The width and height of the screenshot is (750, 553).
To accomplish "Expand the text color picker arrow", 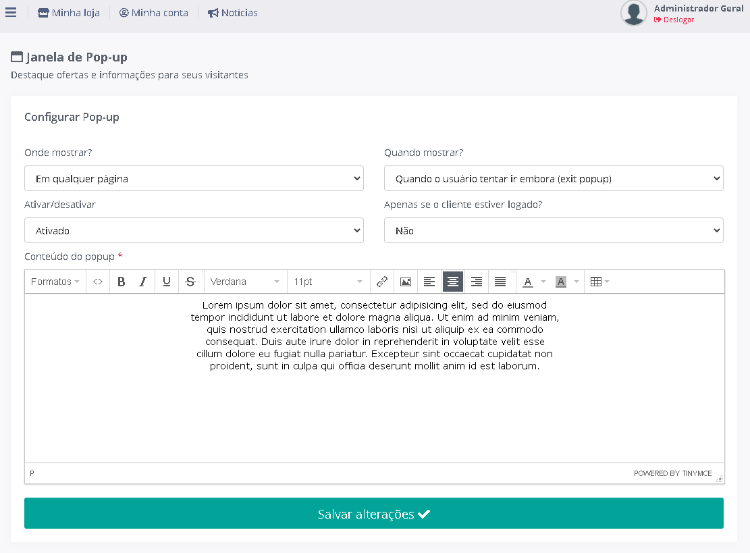I will [x=543, y=282].
